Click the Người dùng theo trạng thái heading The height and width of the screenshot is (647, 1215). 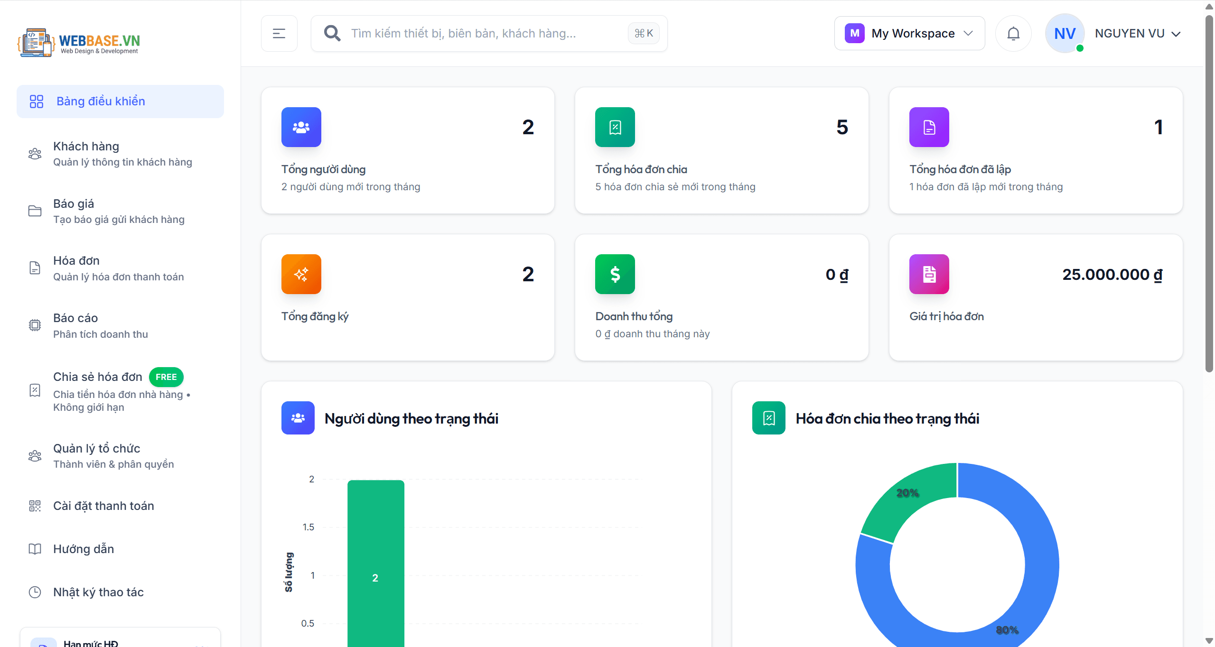point(411,418)
